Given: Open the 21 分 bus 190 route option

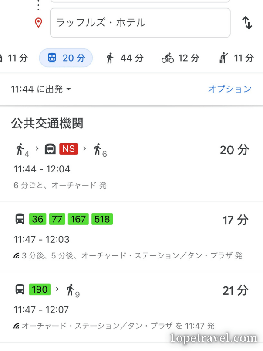Looking at the screenshot, I should click(131, 307).
